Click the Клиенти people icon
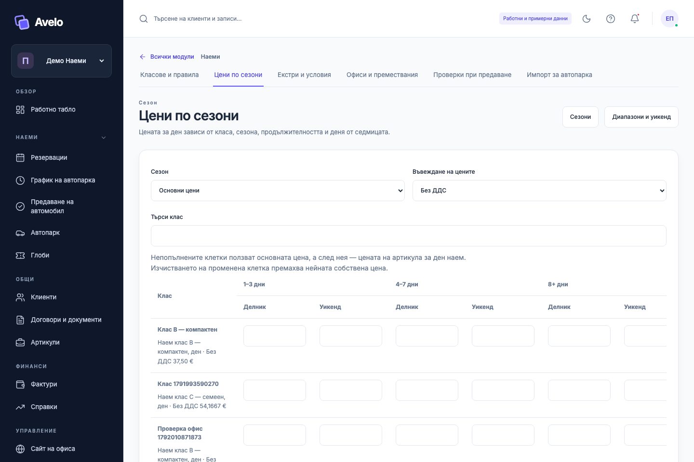Image resolution: width=694 pixels, height=462 pixels. pyautogui.click(x=20, y=297)
